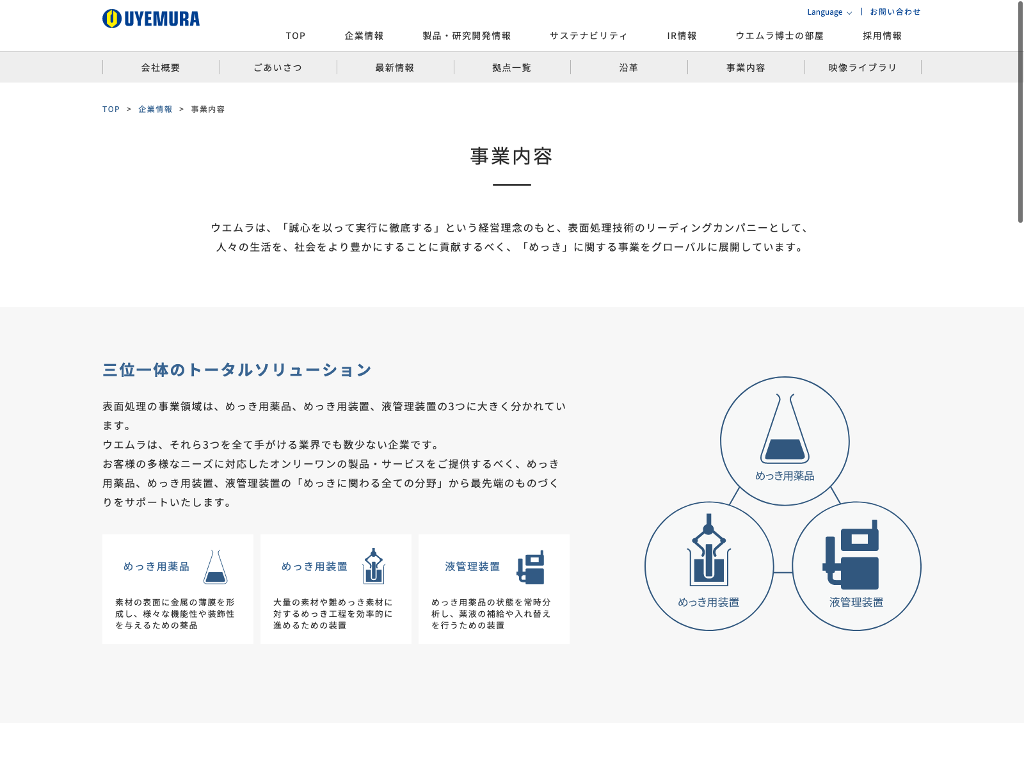1024x768 pixels.
Task: Open the Language dropdown
Action: (x=829, y=12)
